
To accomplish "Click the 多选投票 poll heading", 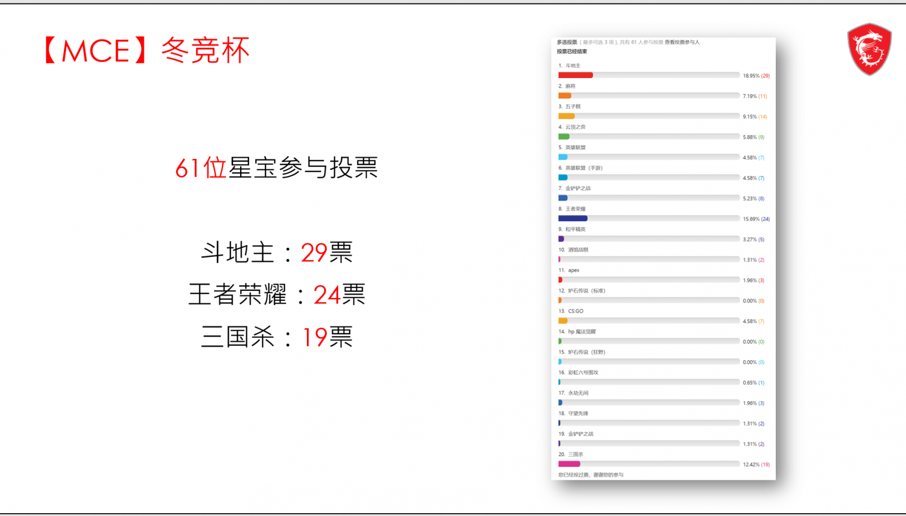I will click(567, 42).
